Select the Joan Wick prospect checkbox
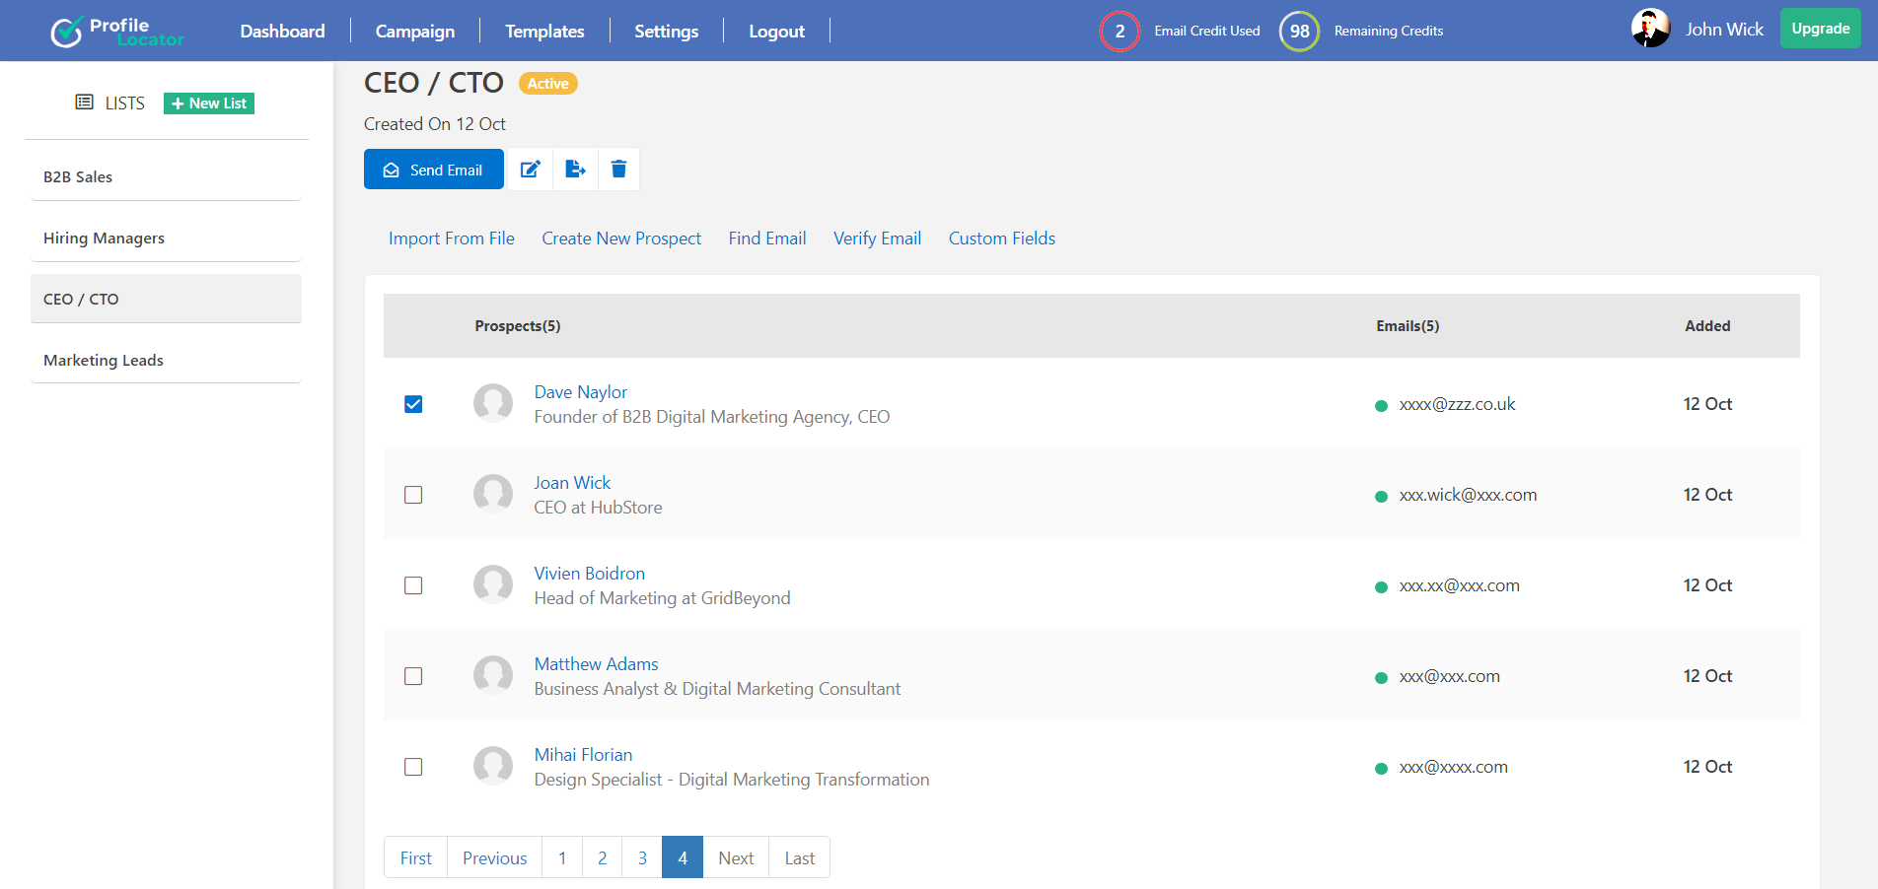 413,495
